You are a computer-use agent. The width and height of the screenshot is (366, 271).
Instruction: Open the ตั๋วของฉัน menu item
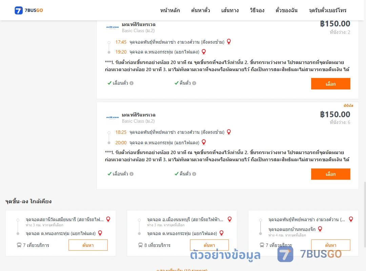point(286,10)
